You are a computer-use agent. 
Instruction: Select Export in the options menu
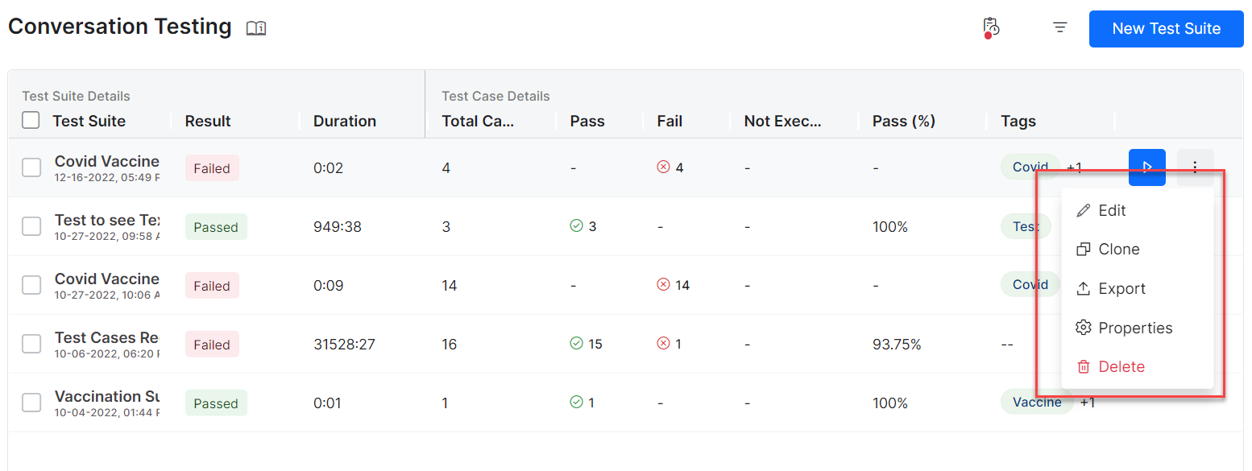[1121, 288]
